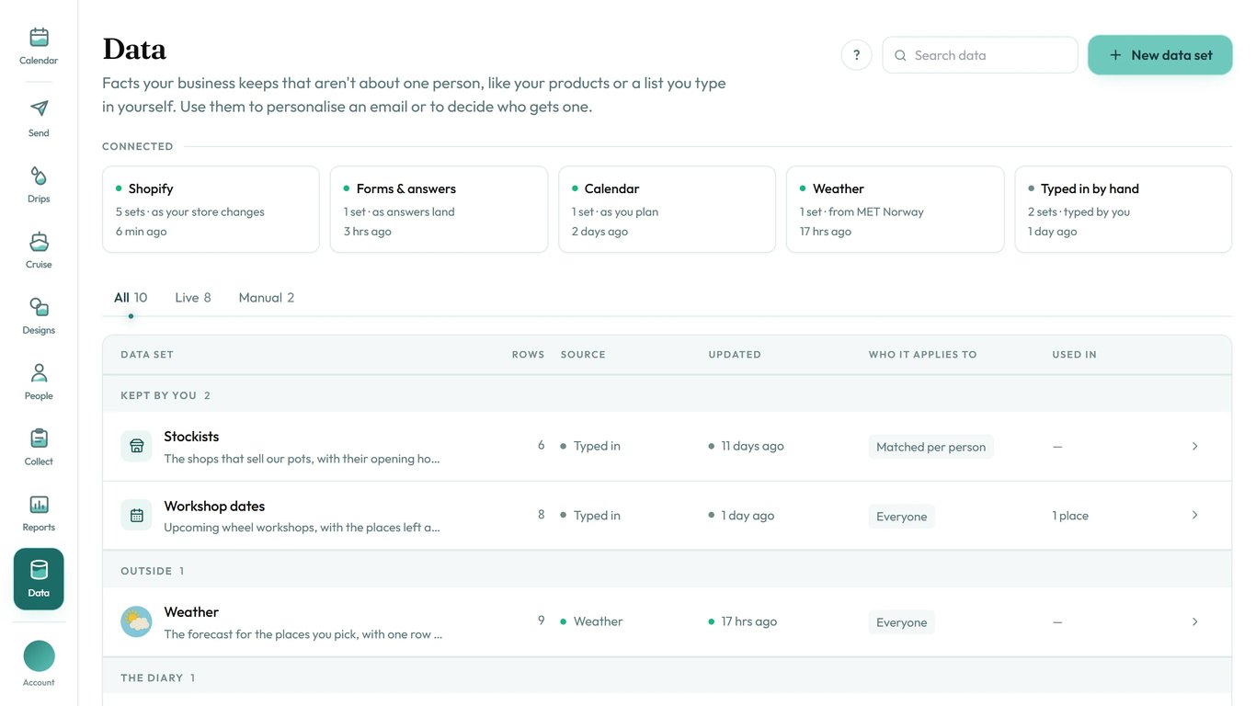Focus the Search data field

coord(980,55)
